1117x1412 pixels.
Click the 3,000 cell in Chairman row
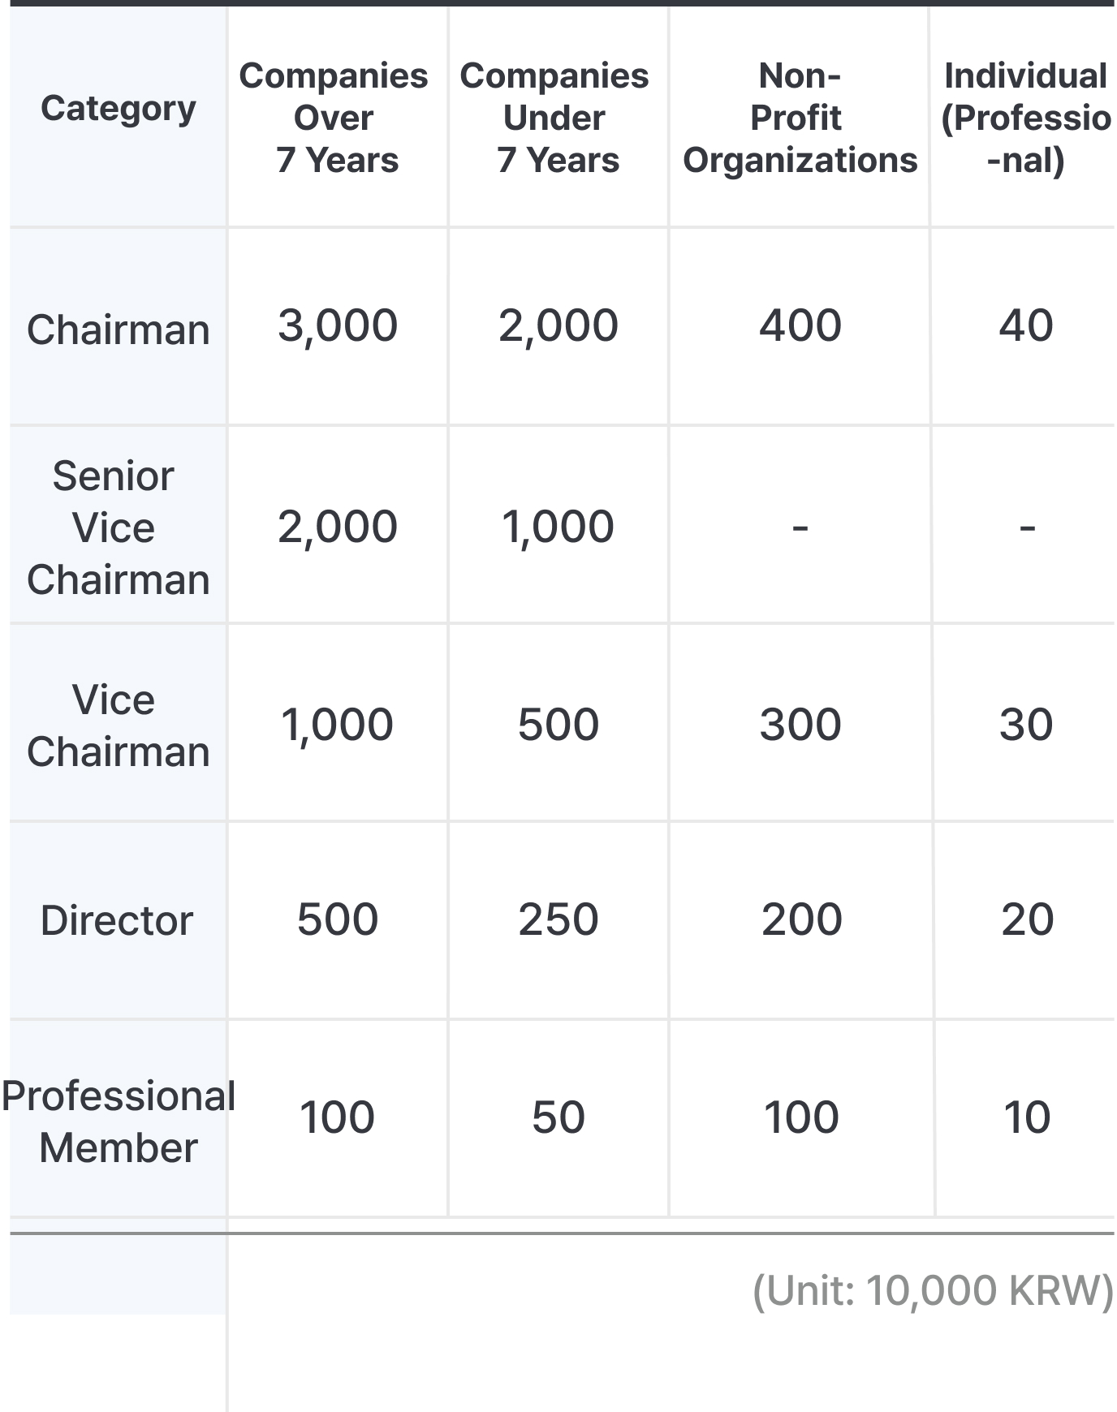338,325
